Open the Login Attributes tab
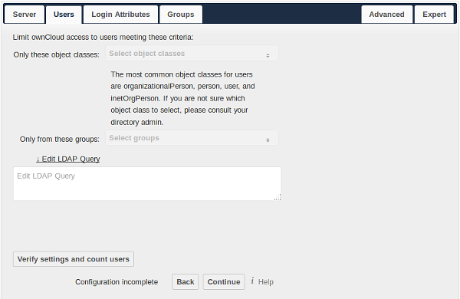460x299 pixels. 120,15
